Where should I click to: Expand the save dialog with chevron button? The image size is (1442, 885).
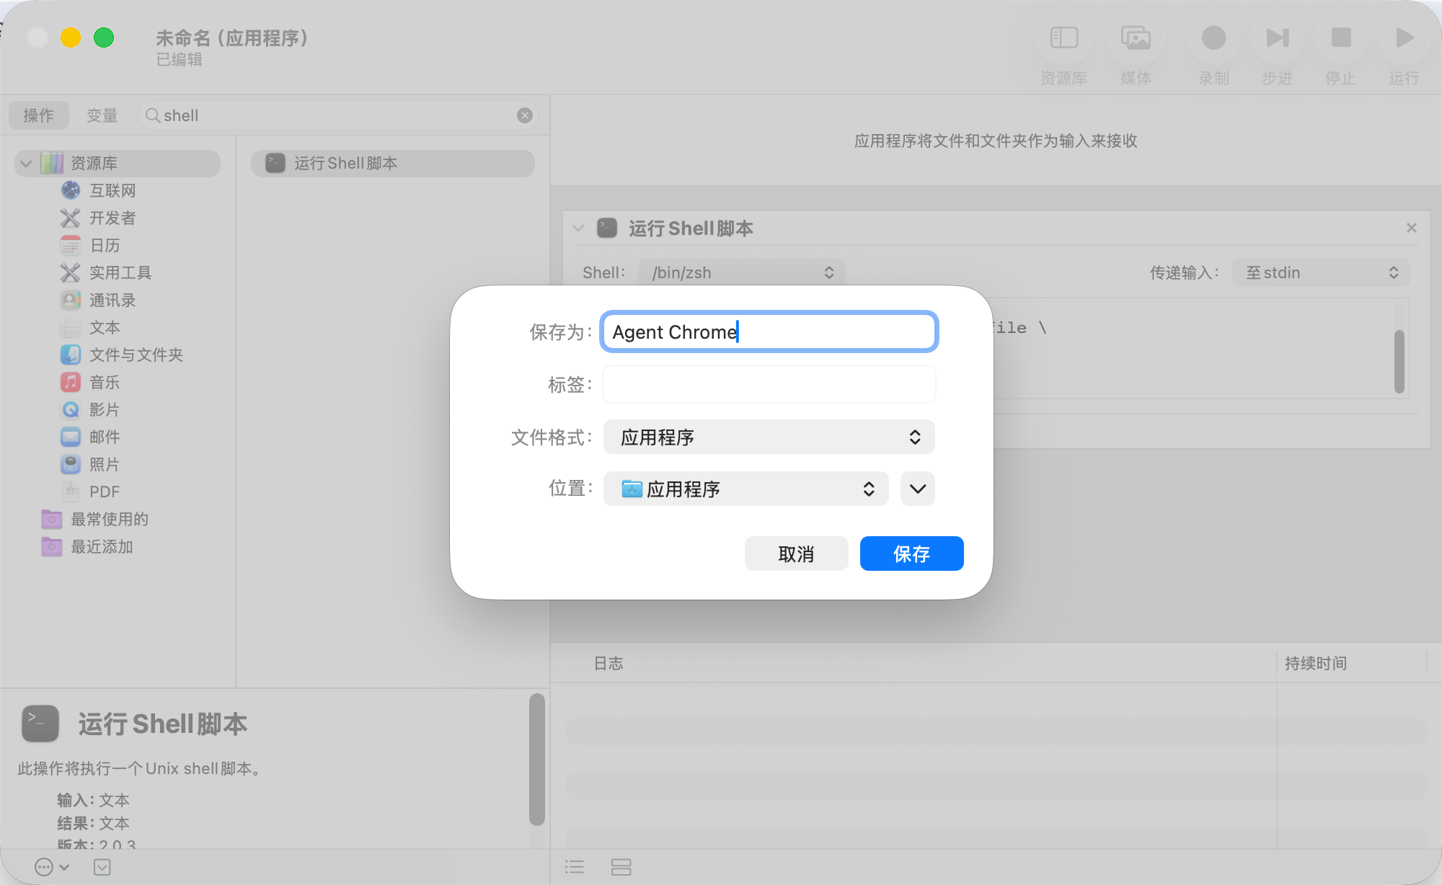917,489
